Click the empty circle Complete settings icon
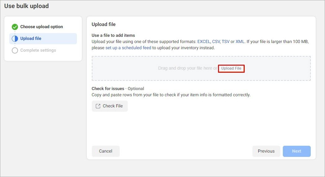 [x=15, y=50]
